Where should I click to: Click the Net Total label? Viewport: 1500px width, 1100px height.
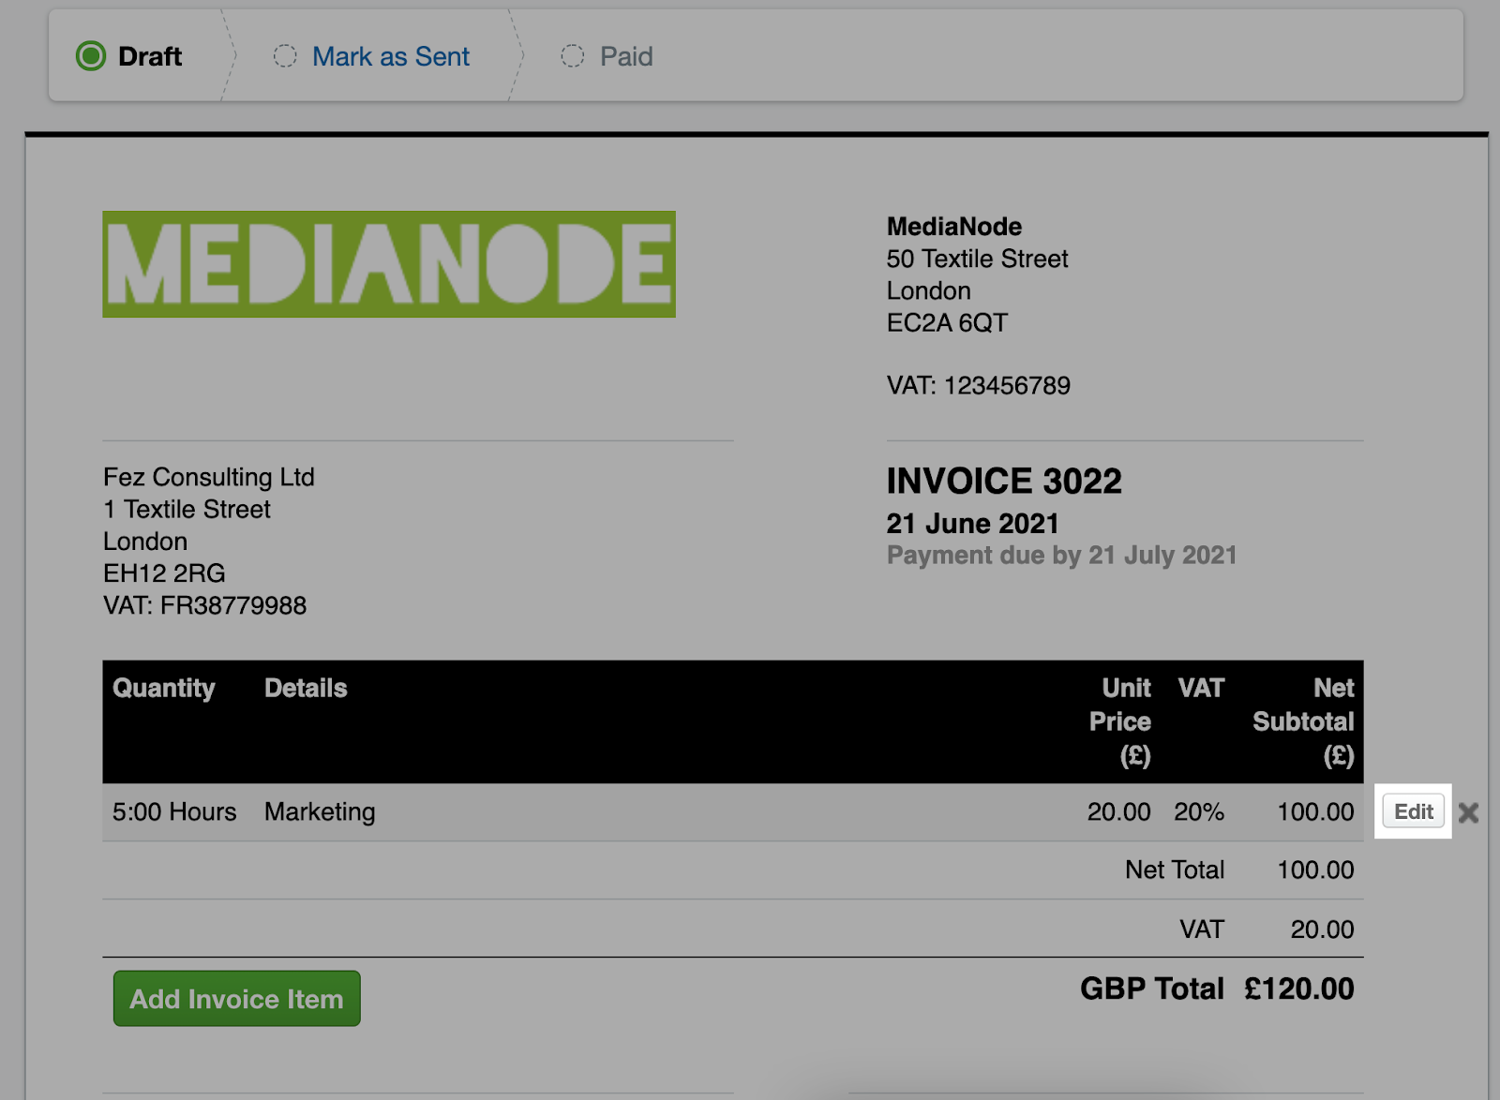click(x=1175, y=870)
